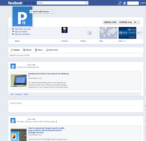
Task: Like the Ghost Town post
Action: tap(12, 94)
